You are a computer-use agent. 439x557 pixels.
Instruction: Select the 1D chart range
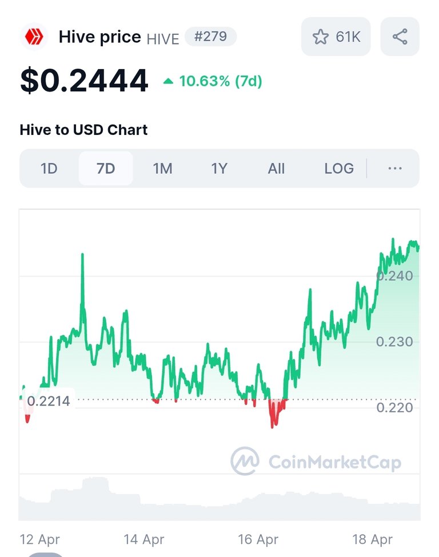click(x=49, y=168)
